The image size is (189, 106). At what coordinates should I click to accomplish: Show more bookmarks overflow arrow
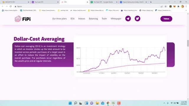point(186,11)
